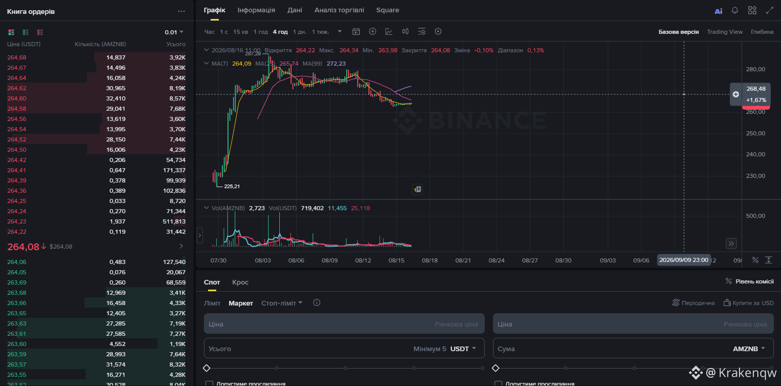Image resolution: width=781 pixels, height=386 pixels.
Task: Select the Базова версія chart mode
Action: pyautogui.click(x=679, y=32)
